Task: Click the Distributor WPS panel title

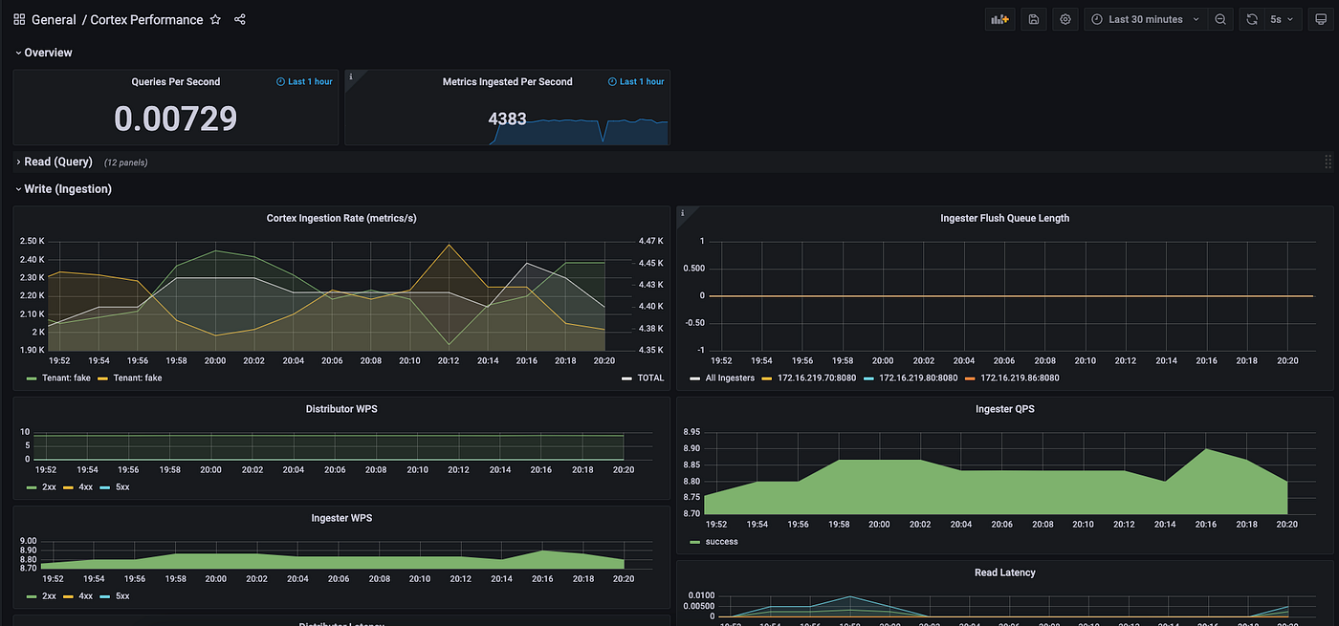Action: coord(341,408)
